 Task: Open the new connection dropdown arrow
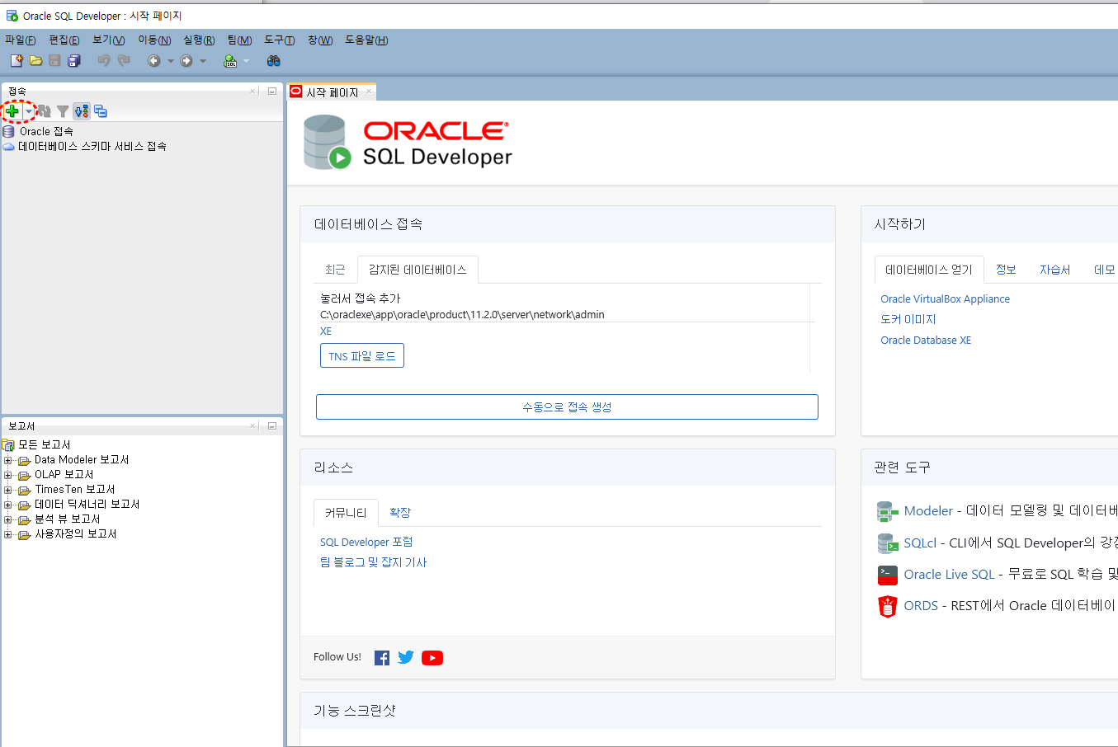point(28,110)
